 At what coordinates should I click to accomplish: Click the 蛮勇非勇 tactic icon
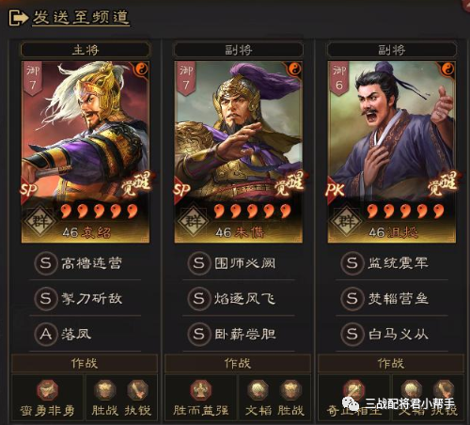pos(47,390)
